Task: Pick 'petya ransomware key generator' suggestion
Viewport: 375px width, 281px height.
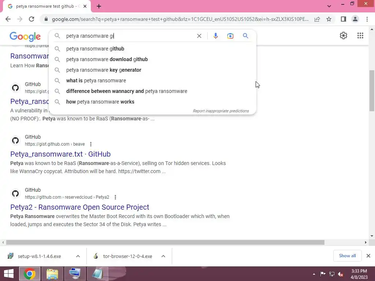Action: 152,70
